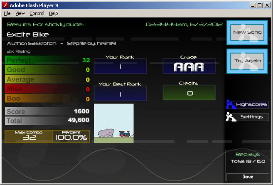Click the green Perfect judgment bar

[x=47, y=60]
